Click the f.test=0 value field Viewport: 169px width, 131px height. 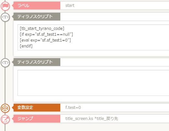point(115,108)
